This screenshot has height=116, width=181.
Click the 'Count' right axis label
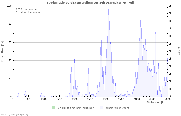[x=179, y=51]
